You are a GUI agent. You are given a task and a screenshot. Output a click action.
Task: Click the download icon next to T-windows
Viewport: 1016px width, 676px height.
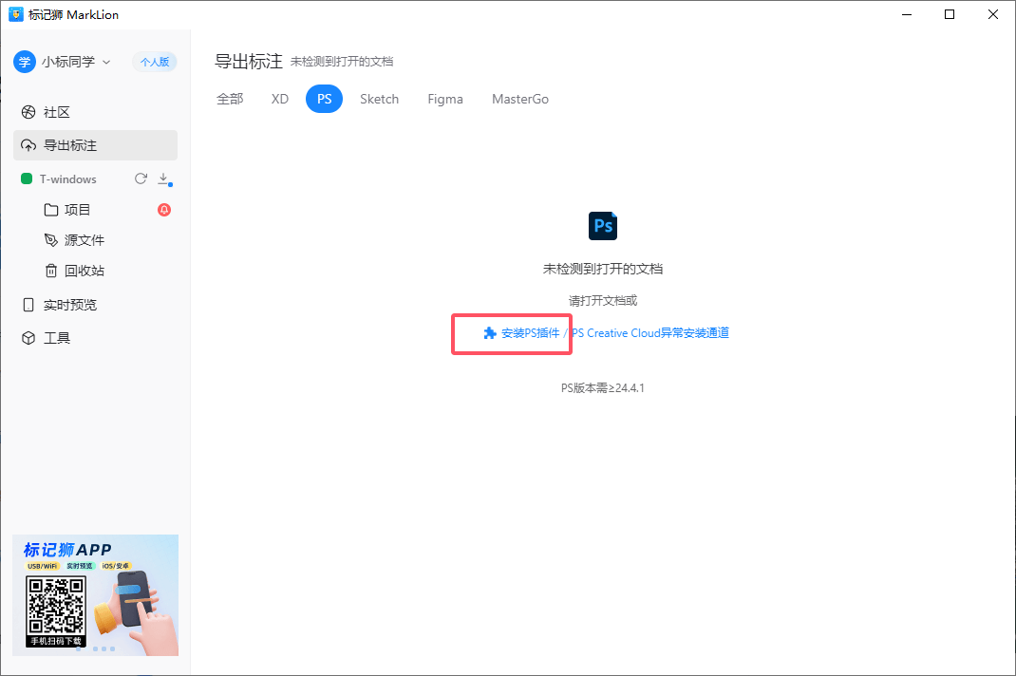click(164, 178)
